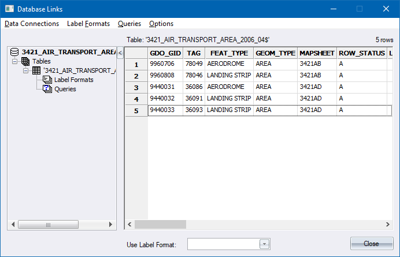Click the table horizontal scrollbar right arrow
The image size is (400, 257).
click(390, 224)
